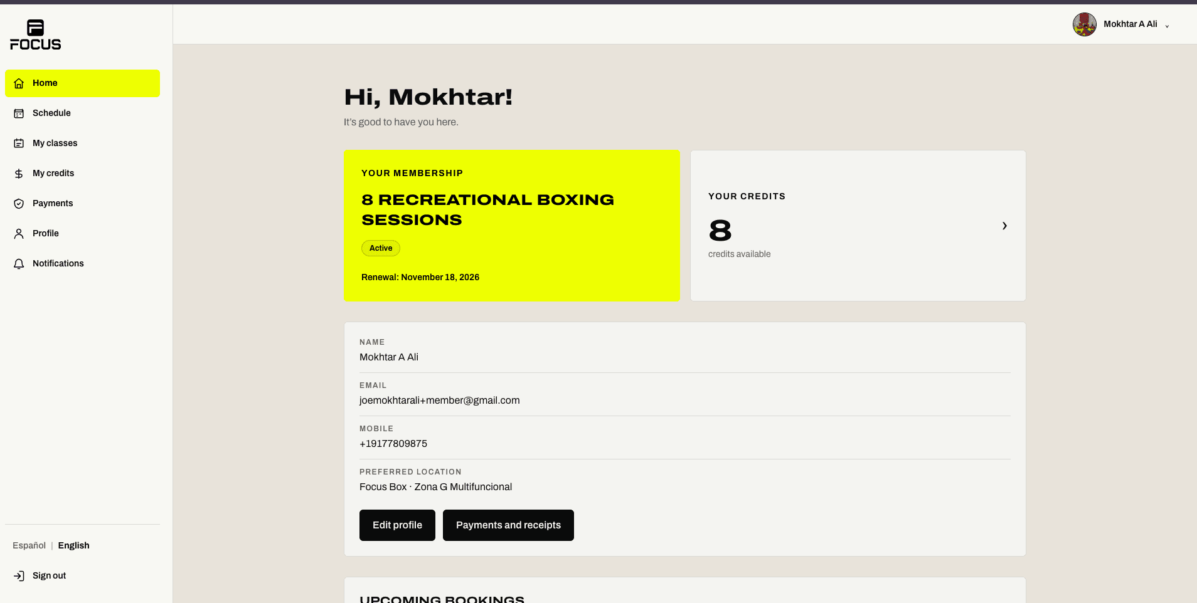Screen dimensions: 1197x603
Task: Open credits details chevron arrow
Action: click(x=1004, y=226)
